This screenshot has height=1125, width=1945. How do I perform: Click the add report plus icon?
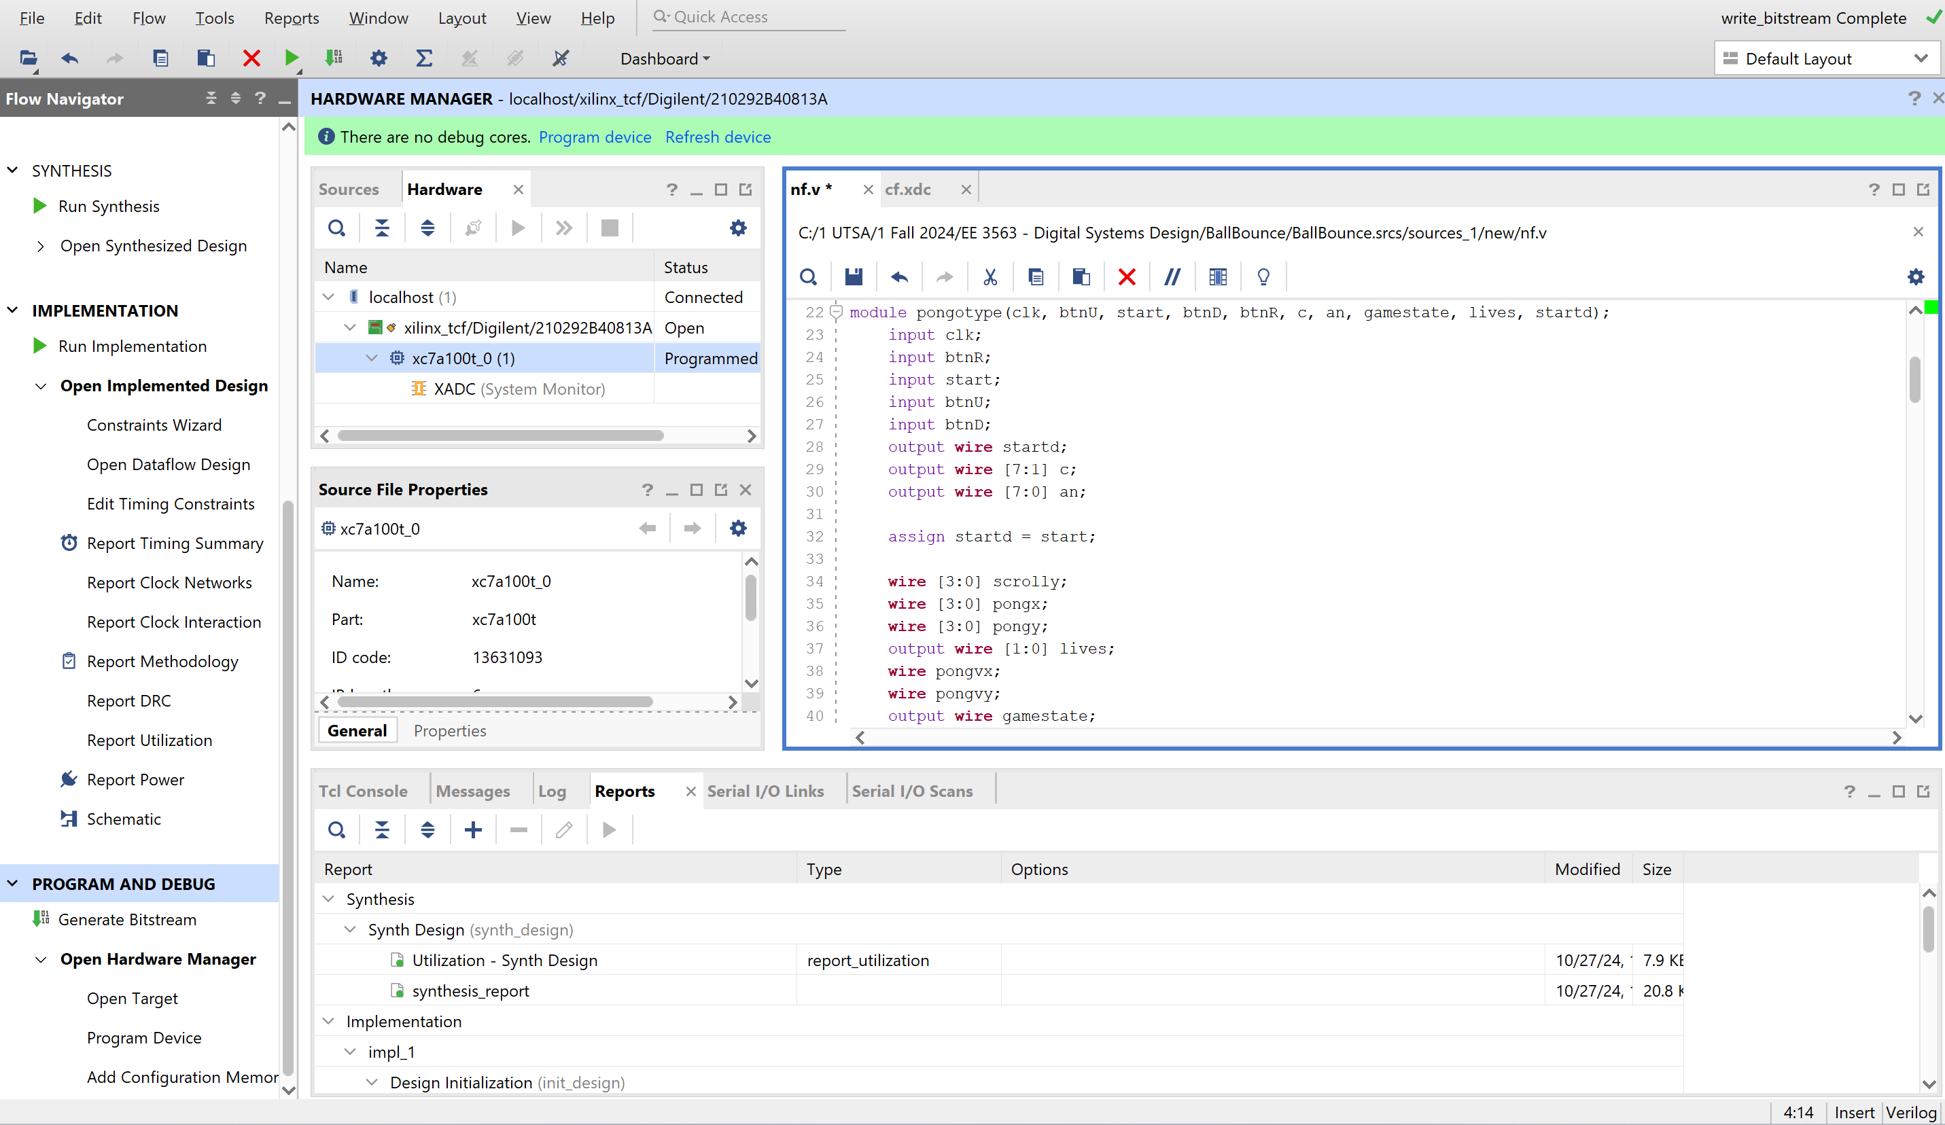[x=473, y=829]
